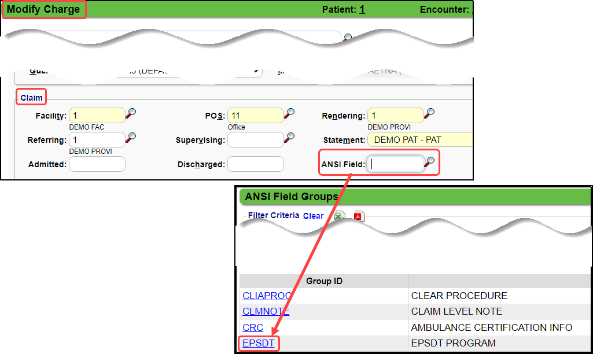Select the CLIAPROC group ID link

point(267,296)
